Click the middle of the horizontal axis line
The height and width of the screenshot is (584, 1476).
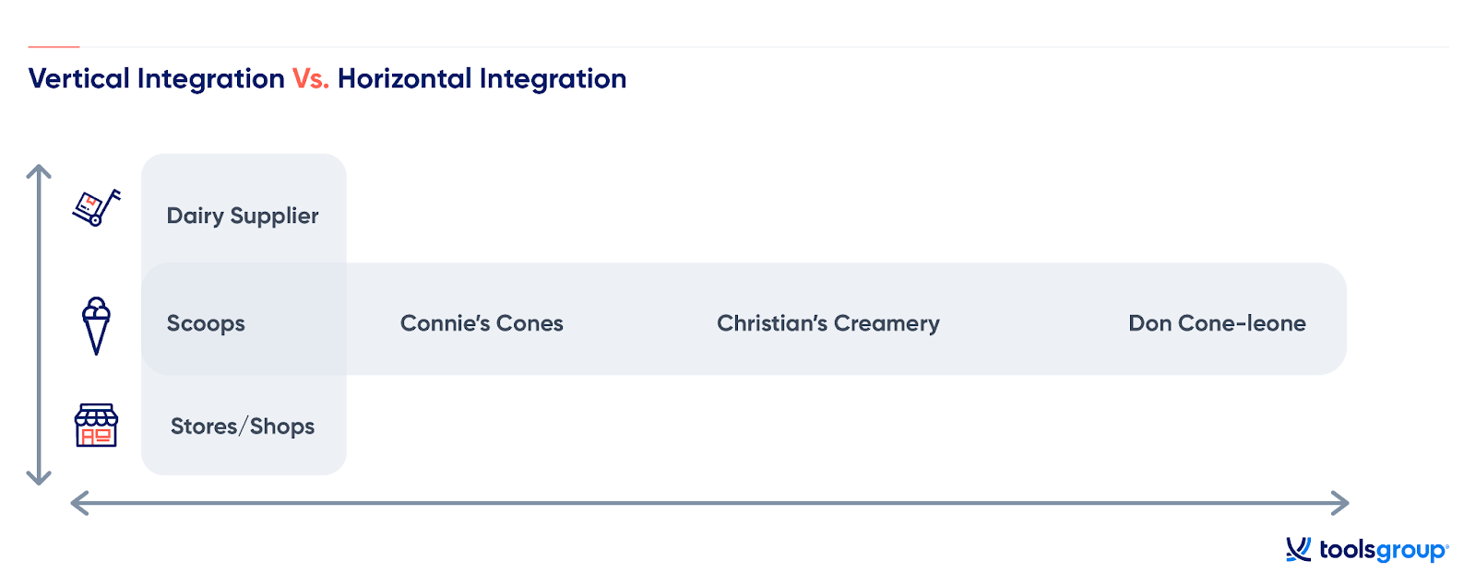[710, 503]
